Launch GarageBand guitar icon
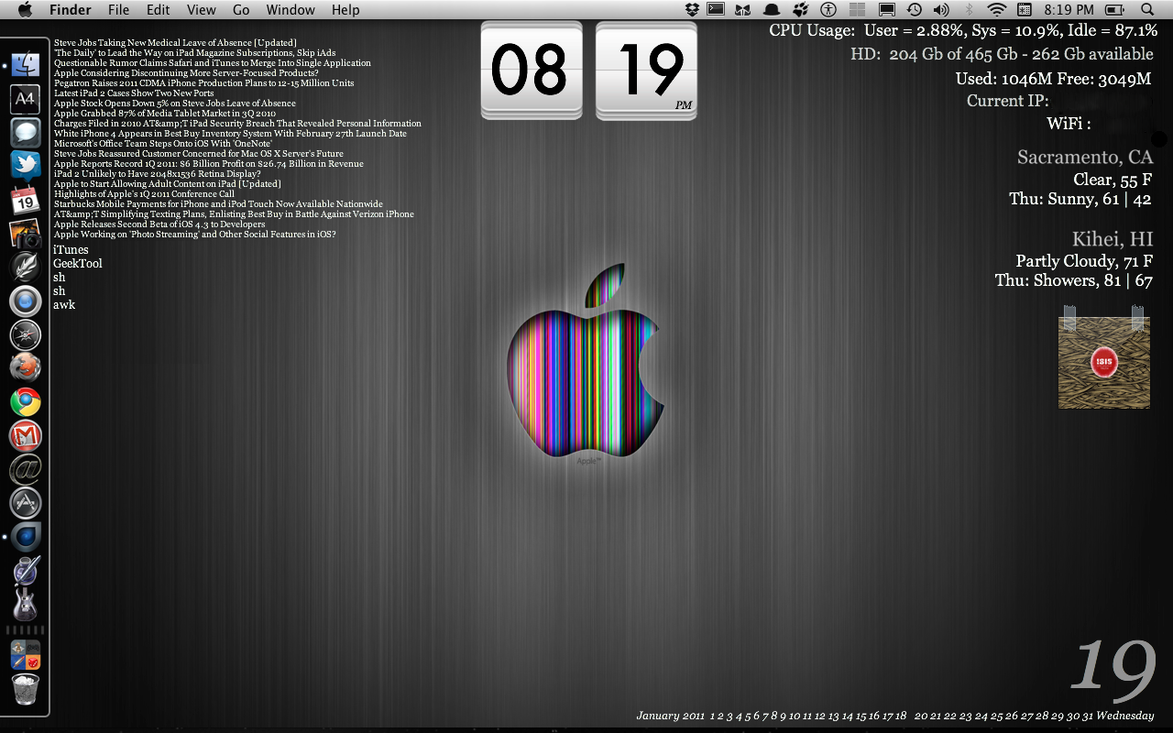 click(26, 604)
